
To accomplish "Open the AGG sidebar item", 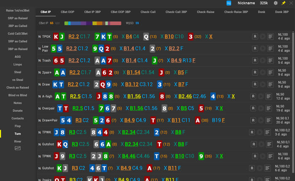I will 18,57.
